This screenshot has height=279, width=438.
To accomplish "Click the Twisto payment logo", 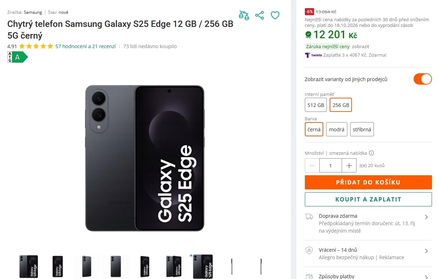I will [313, 55].
